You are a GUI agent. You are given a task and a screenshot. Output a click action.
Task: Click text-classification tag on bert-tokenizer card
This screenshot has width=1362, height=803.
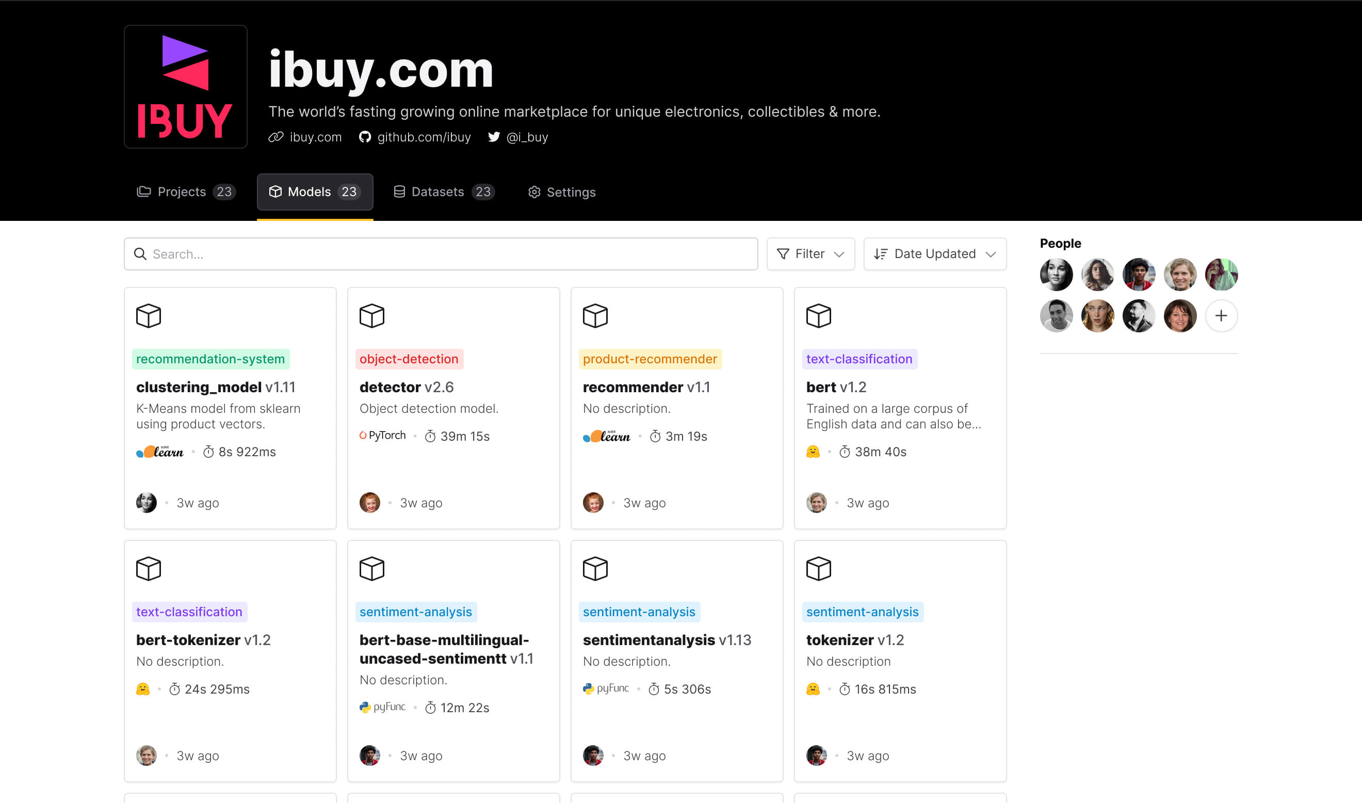tap(189, 612)
